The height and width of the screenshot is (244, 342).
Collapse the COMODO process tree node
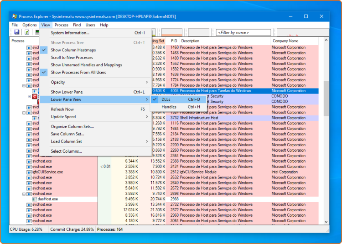[30, 96]
